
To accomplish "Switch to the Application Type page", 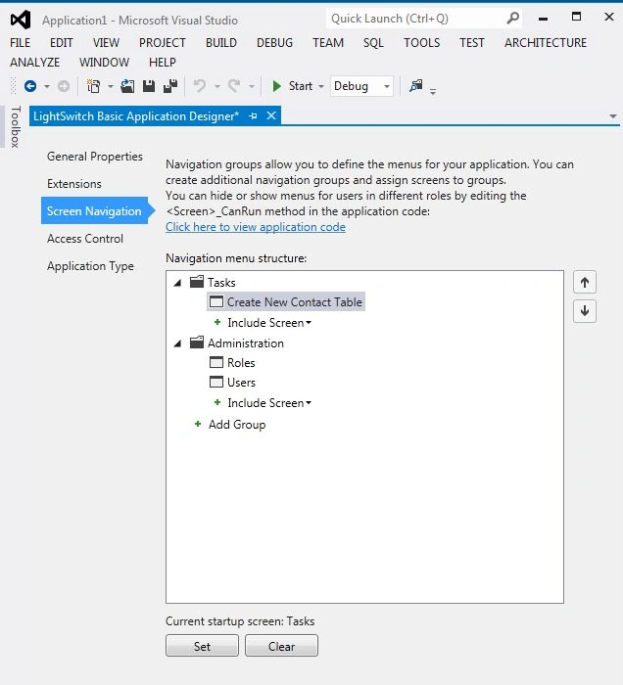I will pos(90,266).
